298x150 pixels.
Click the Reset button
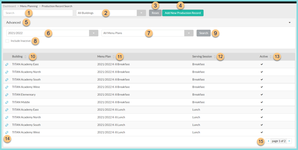(155, 13)
